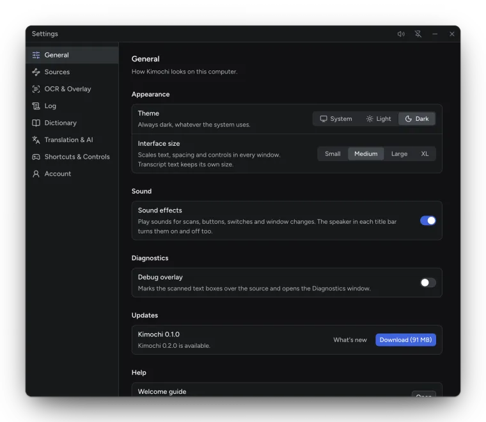The height and width of the screenshot is (422, 486).
Task: Click the What's new link
Action: (x=350, y=340)
